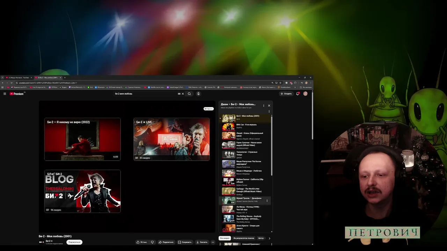Open DonationAlerts bookmark
Viewport: 447px width, 251px height.
pos(284,87)
